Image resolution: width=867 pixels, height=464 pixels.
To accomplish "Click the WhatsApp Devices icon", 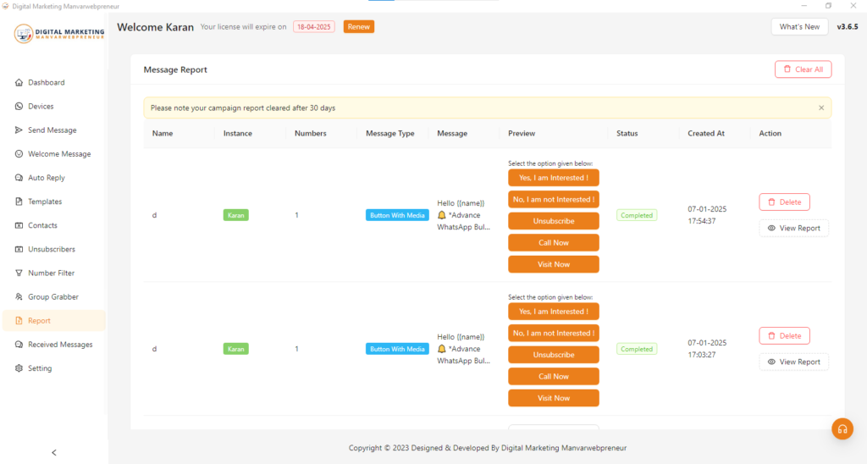I will coord(19,107).
